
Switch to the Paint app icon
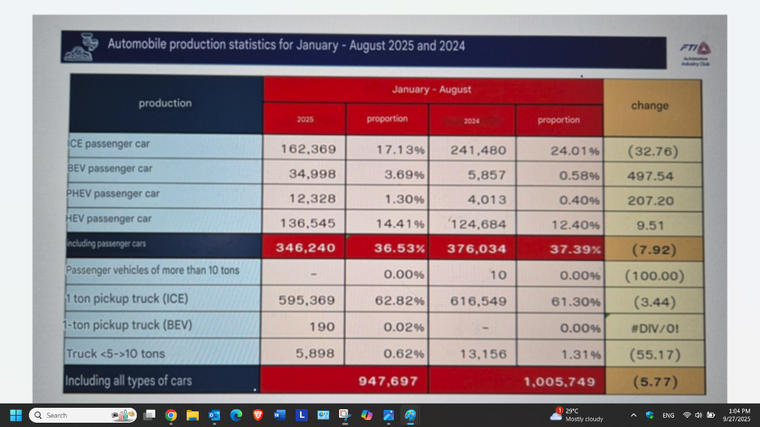[x=410, y=415]
